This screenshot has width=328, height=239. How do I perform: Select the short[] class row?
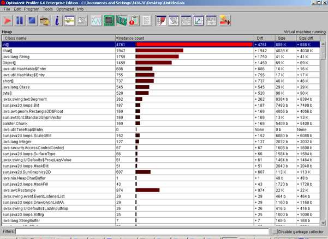161,81
